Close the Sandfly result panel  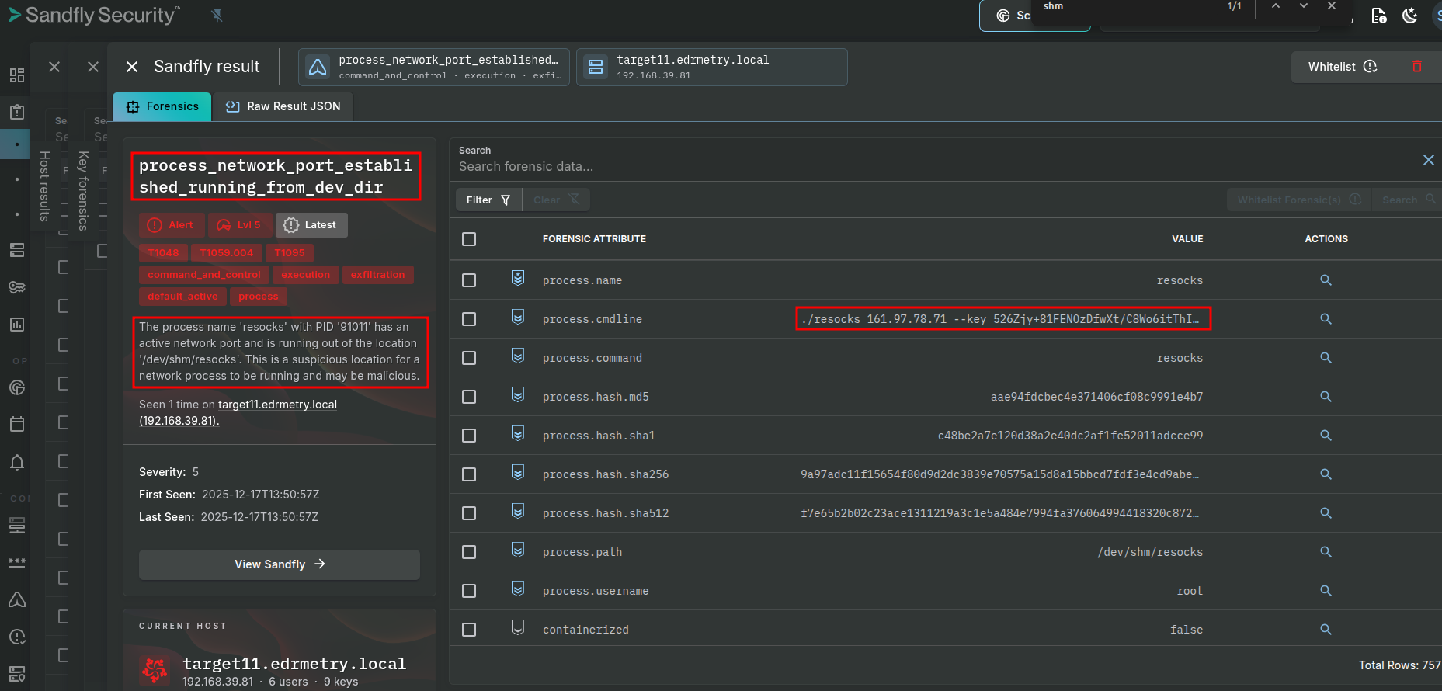tap(132, 67)
